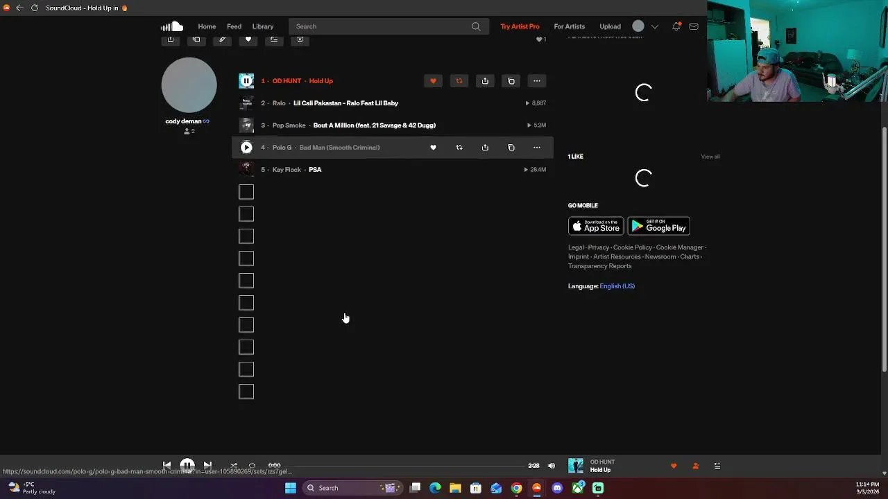Click the playlist add-to-next-up button

[274, 40]
